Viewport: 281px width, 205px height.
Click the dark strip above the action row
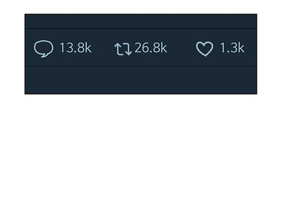[x=141, y=21]
